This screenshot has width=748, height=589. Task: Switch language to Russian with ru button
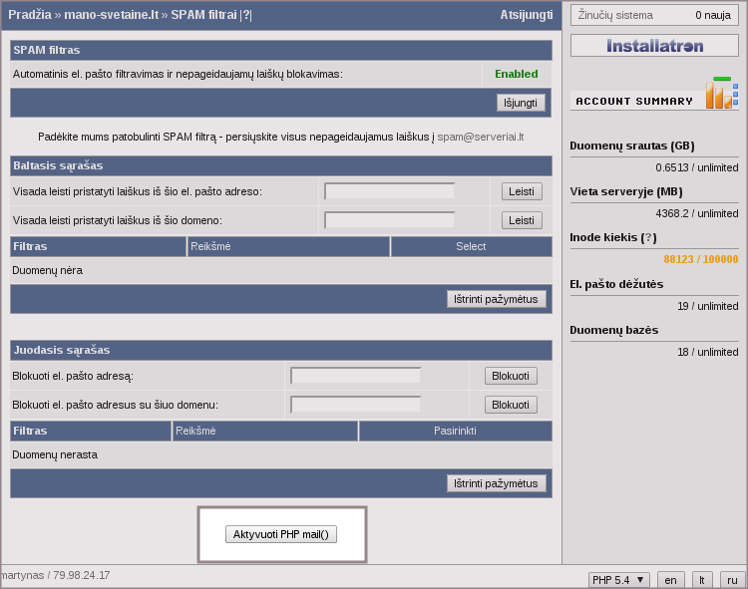pyautogui.click(x=732, y=580)
